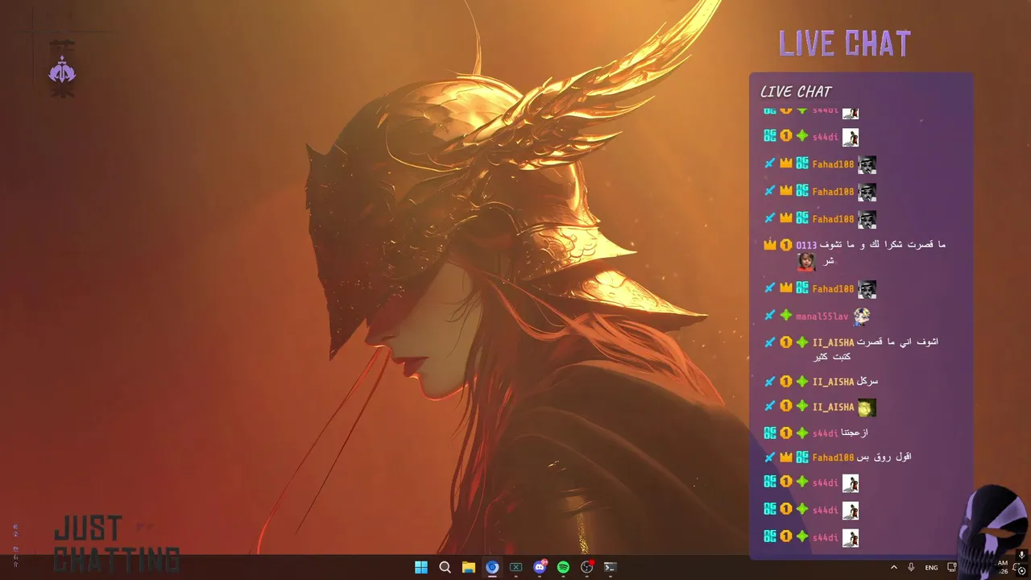Screen dimensions: 1031x580
Task: Click the sword badge beside manal55lav
Action: (770, 316)
